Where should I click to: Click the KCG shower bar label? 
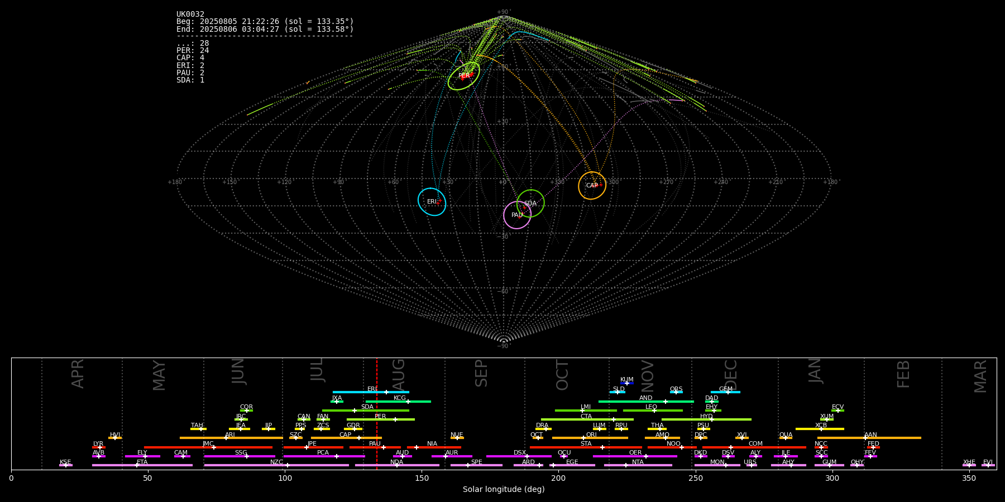[x=399, y=398]
